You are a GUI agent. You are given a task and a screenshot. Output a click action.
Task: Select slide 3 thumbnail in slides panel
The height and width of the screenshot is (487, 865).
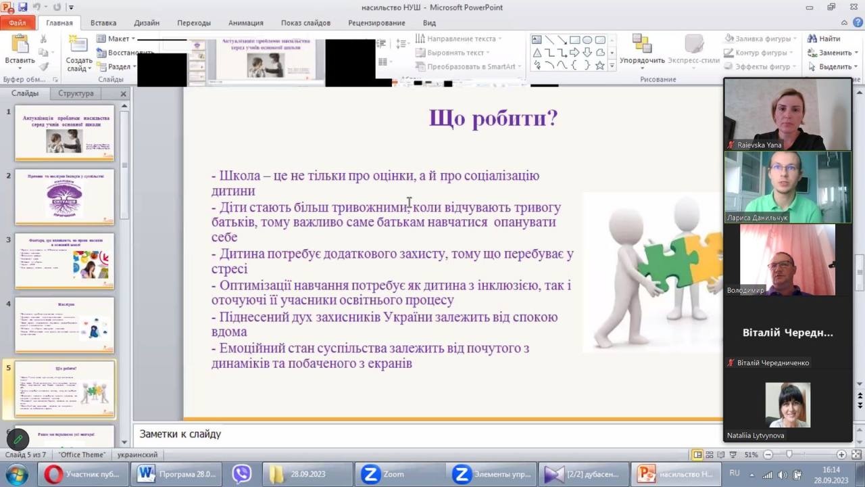click(x=65, y=260)
